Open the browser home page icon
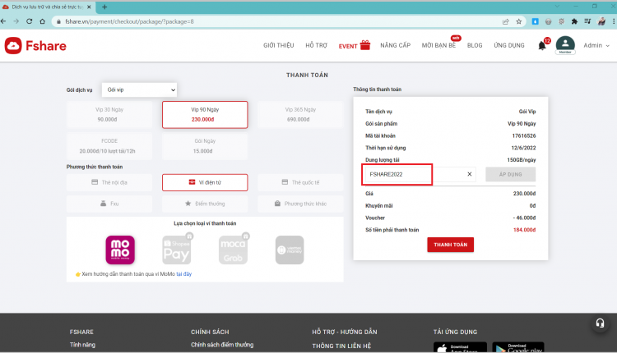The height and width of the screenshot is (353, 617). point(43,21)
